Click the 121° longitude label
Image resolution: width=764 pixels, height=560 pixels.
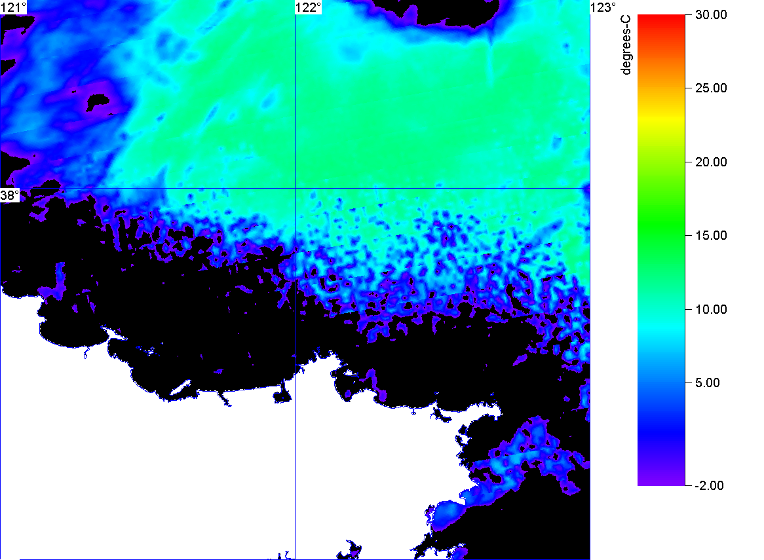13,7
